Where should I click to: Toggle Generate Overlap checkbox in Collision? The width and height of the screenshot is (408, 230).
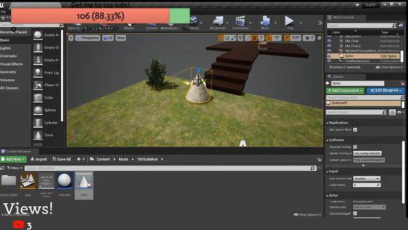point(355,147)
